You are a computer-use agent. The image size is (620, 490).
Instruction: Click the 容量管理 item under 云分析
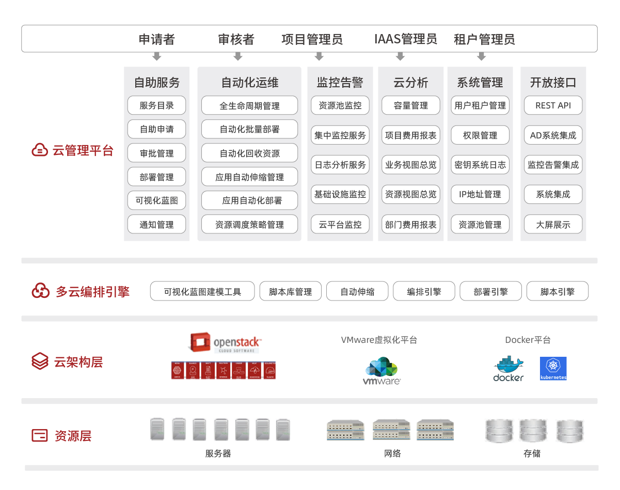point(410,105)
